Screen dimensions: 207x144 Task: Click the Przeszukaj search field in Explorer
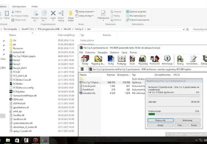point(199,29)
